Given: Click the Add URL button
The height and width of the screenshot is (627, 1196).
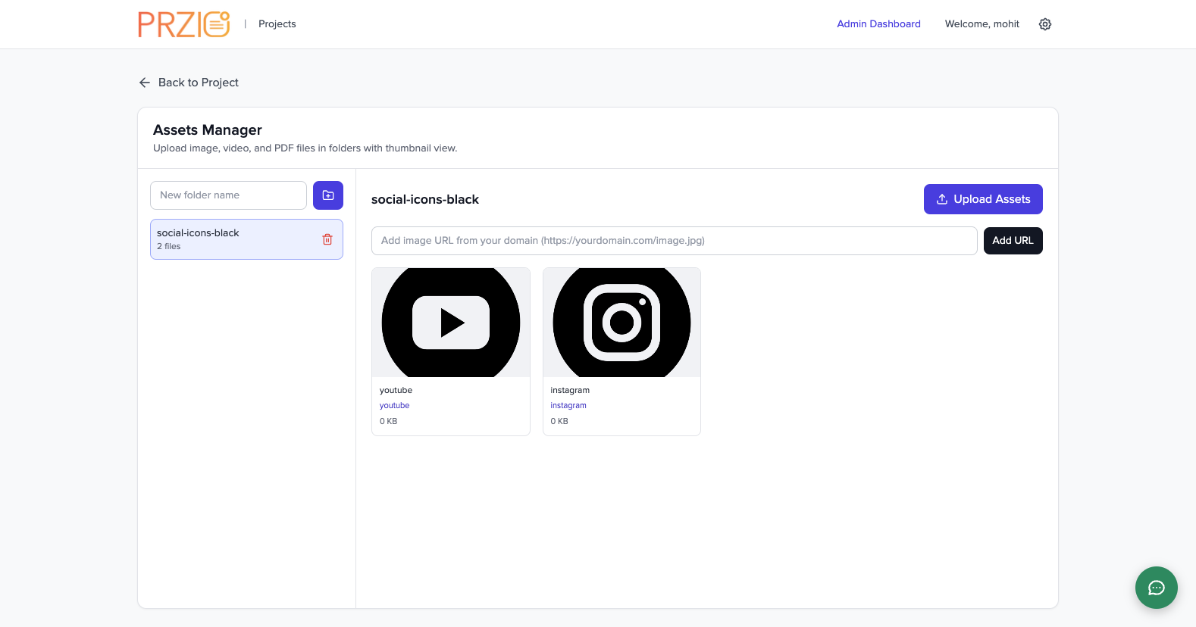Looking at the screenshot, I should point(1013,241).
